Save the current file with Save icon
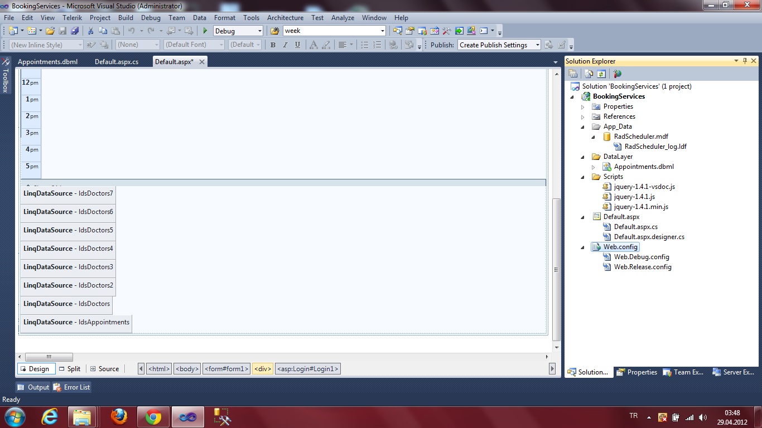 click(62, 31)
